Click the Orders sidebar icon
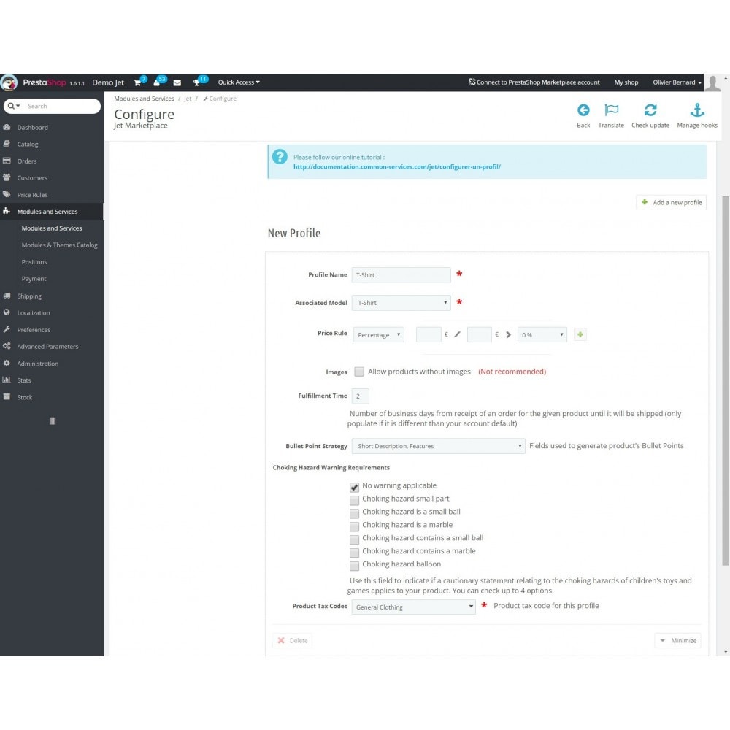Image resolution: width=730 pixels, height=730 pixels. coord(7,161)
